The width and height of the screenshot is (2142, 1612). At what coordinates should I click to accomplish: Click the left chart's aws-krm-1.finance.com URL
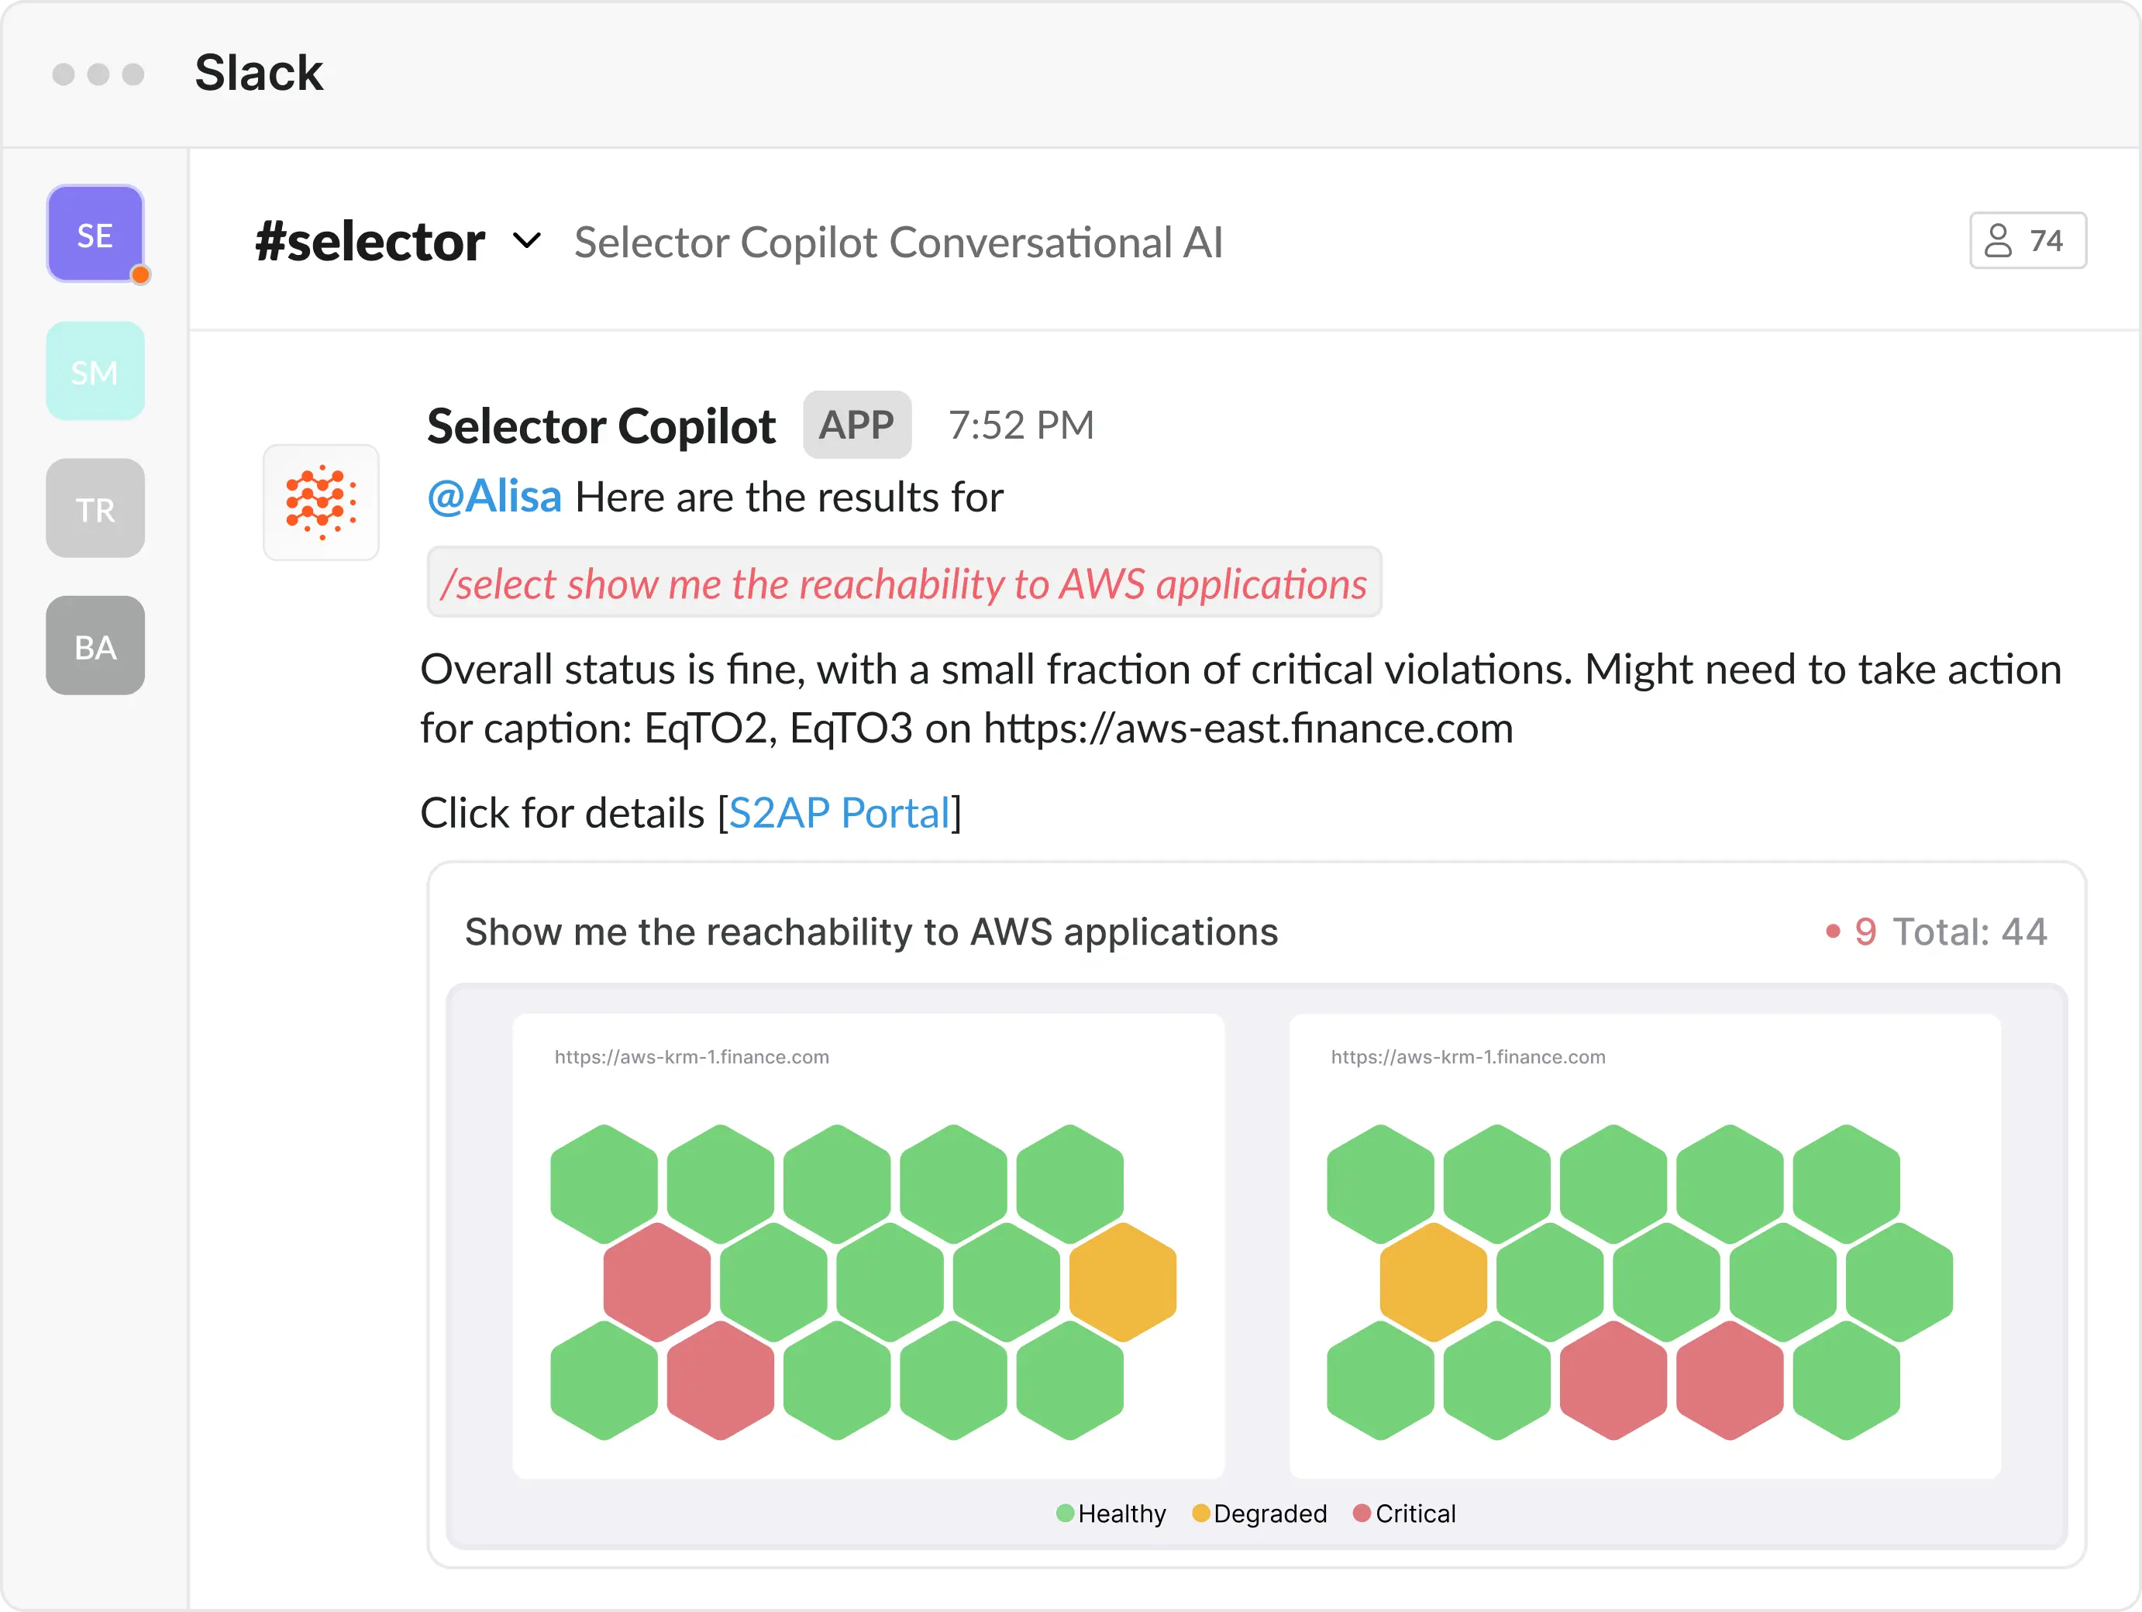pos(691,1057)
